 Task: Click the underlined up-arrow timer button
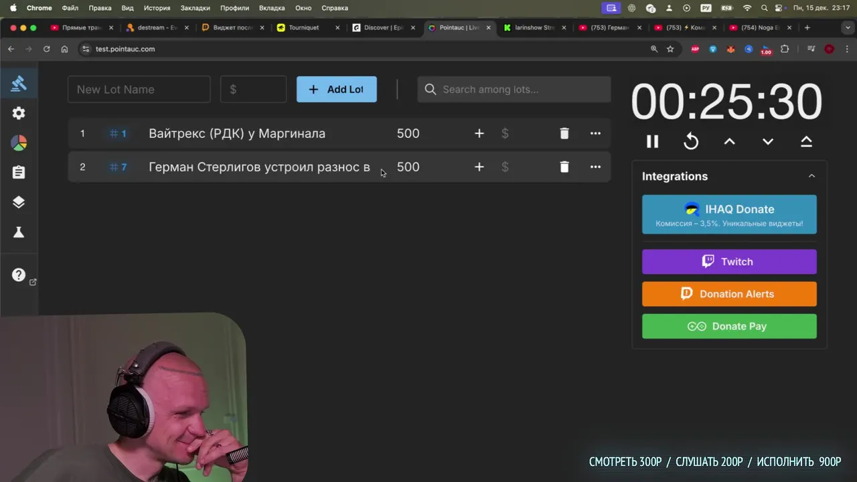click(x=806, y=141)
